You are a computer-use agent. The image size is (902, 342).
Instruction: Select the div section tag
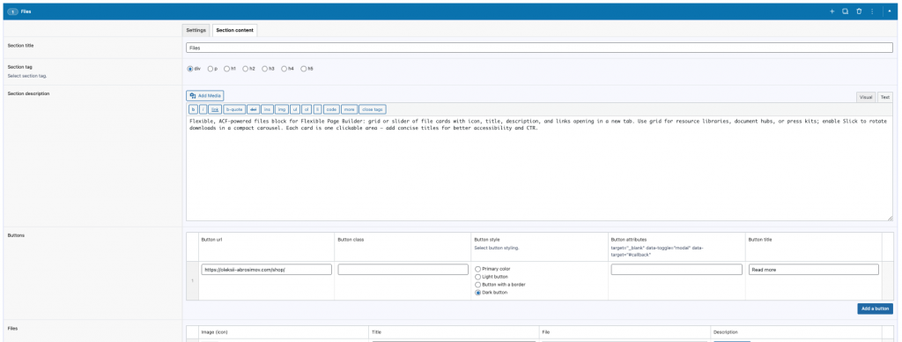tap(190, 69)
